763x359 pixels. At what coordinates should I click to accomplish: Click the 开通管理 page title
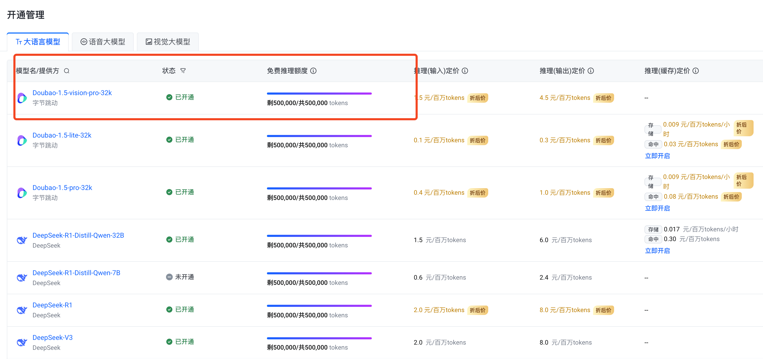coord(26,15)
